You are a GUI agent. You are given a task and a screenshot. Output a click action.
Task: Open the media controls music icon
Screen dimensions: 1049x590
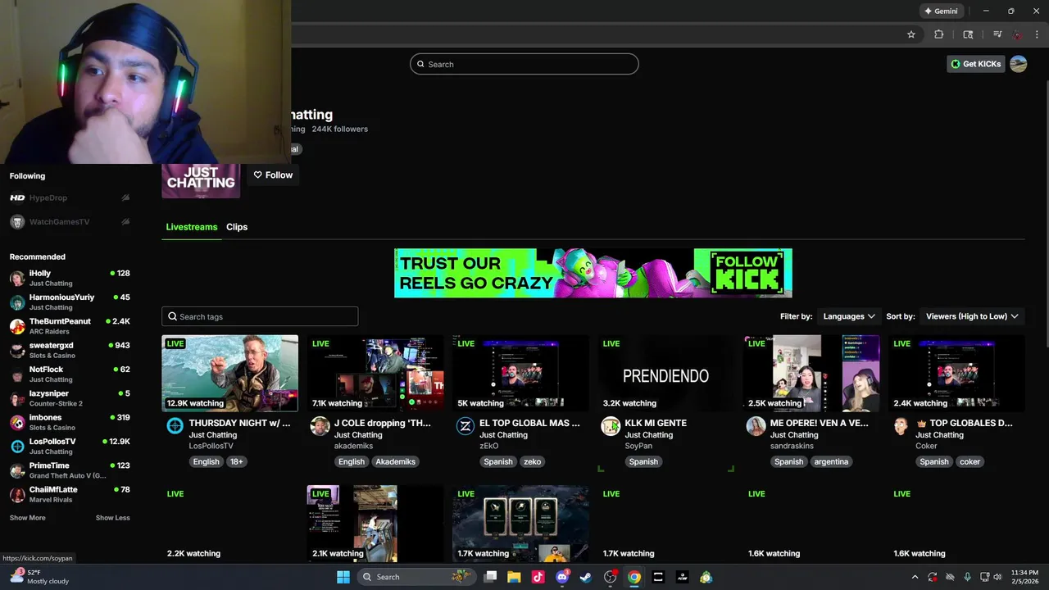pos(997,34)
